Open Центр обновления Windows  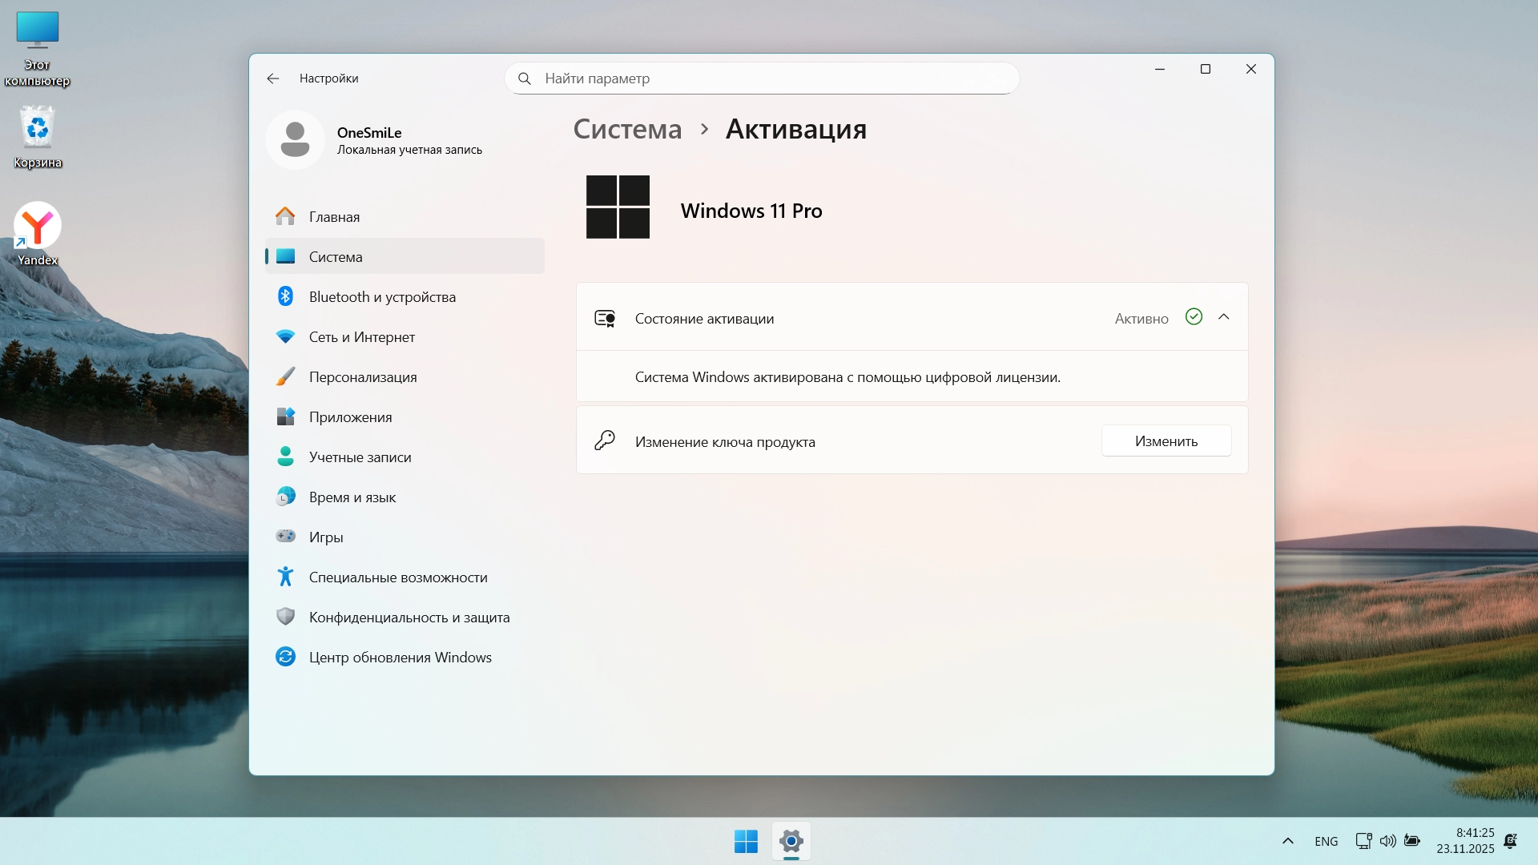click(x=400, y=658)
